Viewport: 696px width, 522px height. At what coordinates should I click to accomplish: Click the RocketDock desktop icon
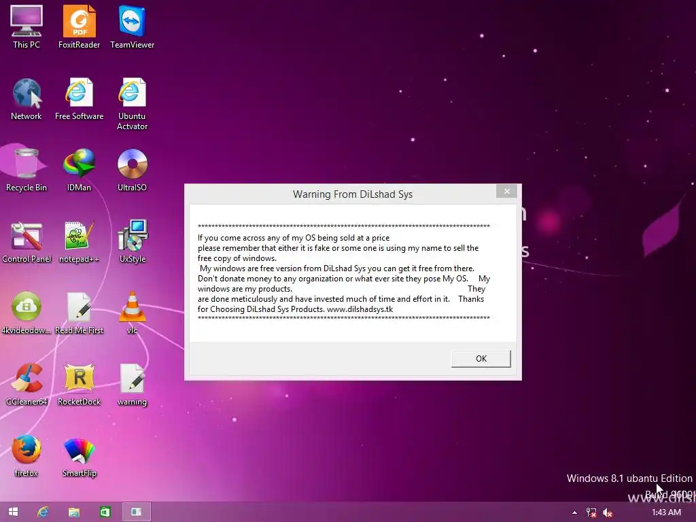coord(79,385)
